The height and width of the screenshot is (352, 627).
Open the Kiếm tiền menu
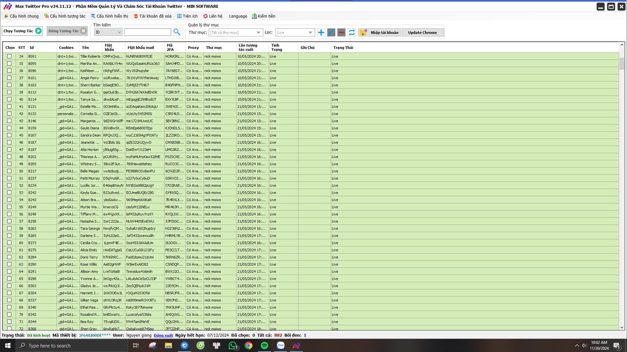(x=264, y=16)
